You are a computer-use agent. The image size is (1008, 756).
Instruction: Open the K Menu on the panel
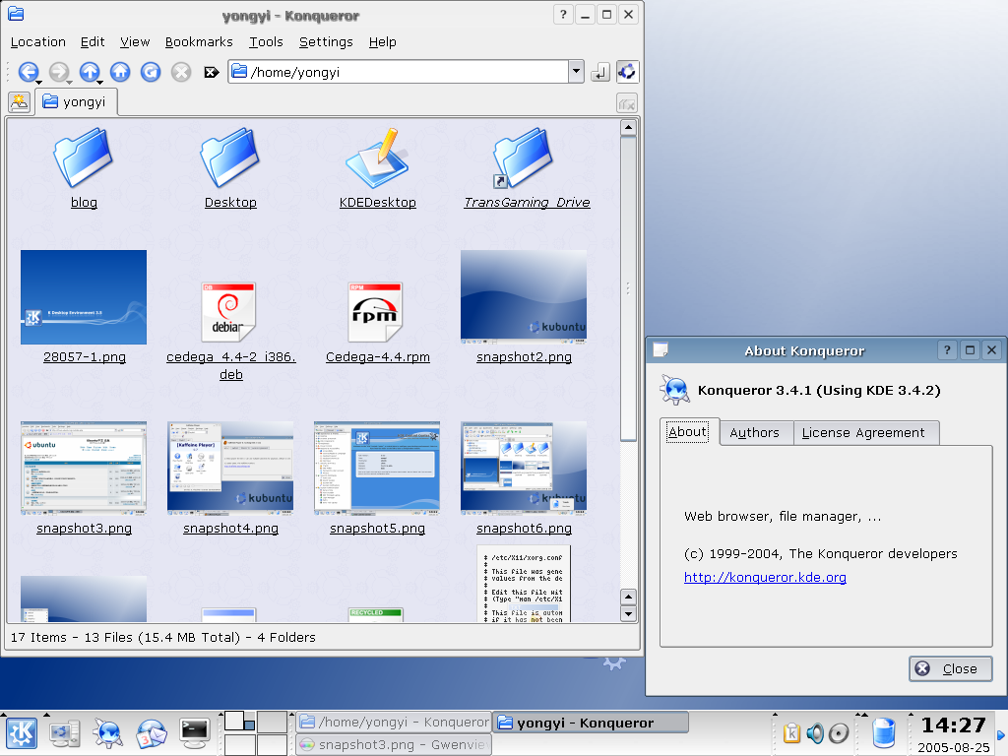click(22, 733)
